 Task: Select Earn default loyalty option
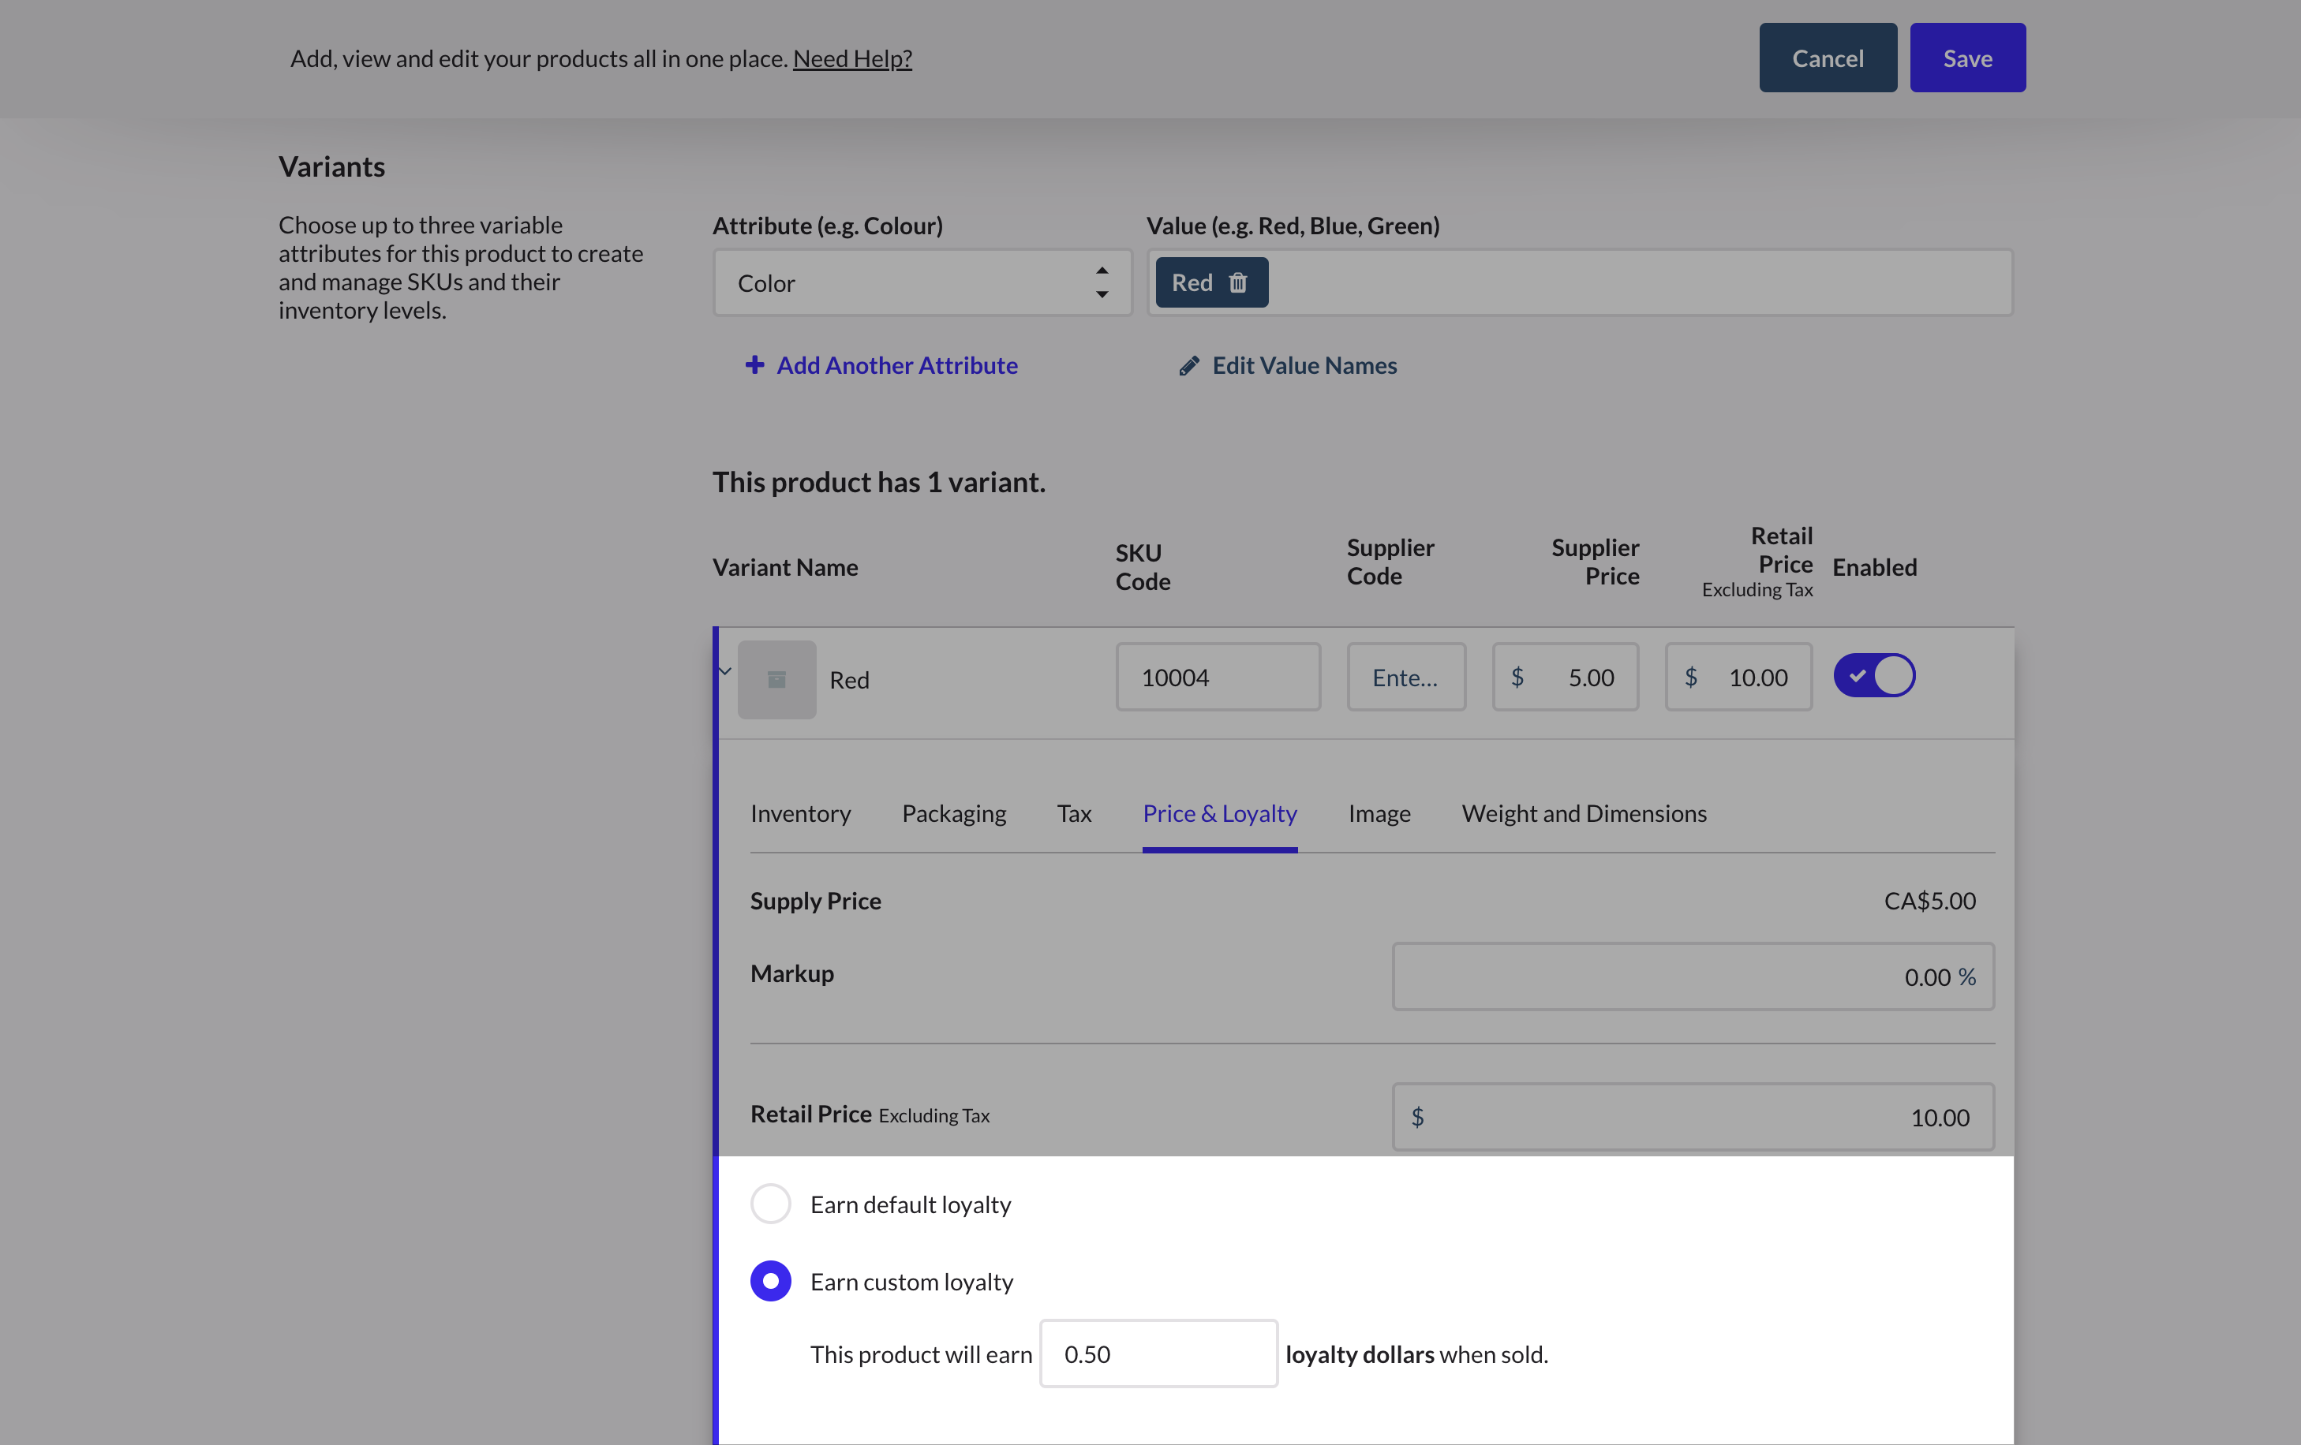pos(770,1204)
